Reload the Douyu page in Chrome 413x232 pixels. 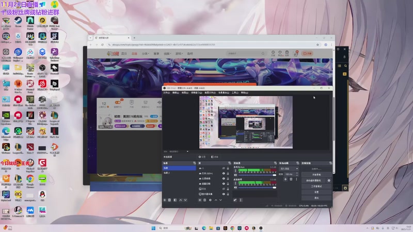102,45
